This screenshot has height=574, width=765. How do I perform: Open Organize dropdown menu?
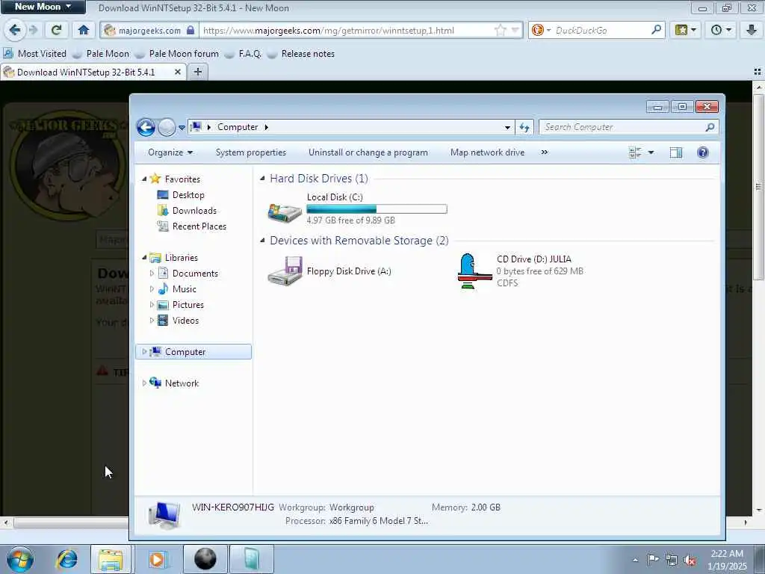[x=170, y=152]
